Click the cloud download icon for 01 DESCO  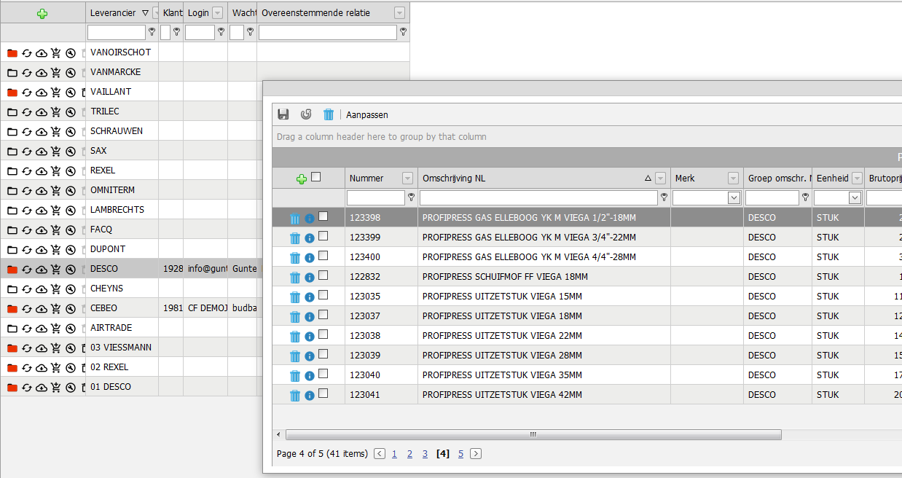pos(42,387)
